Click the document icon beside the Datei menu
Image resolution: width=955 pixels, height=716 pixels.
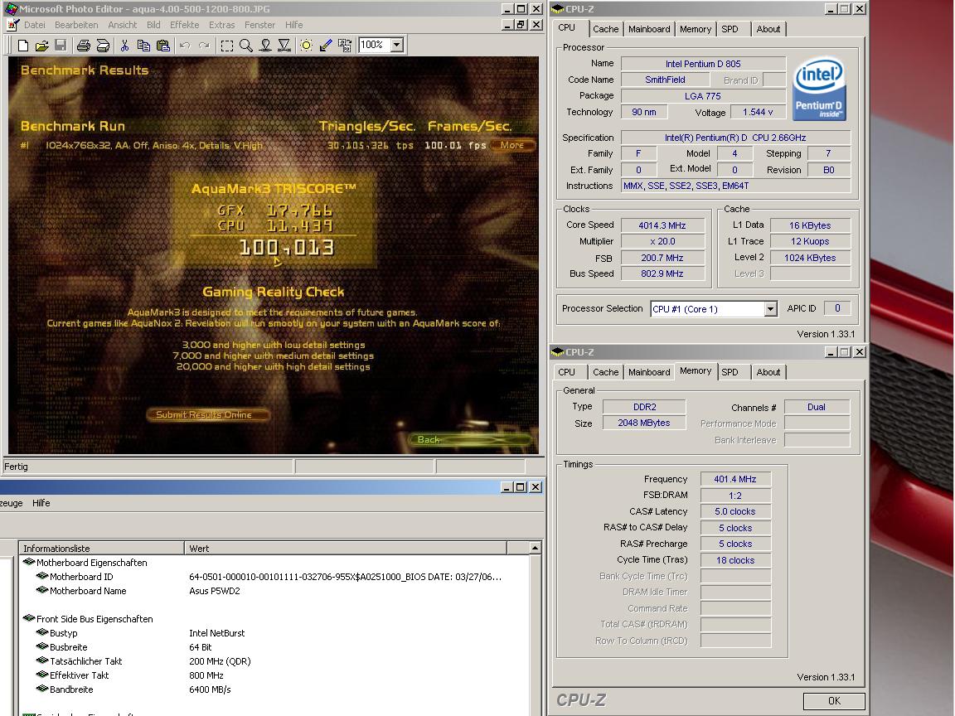(12, 25)
